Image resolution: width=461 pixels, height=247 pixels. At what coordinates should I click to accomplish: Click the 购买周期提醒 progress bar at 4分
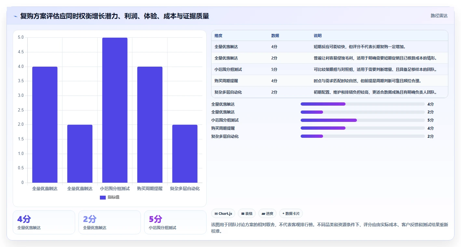(363, 128)
